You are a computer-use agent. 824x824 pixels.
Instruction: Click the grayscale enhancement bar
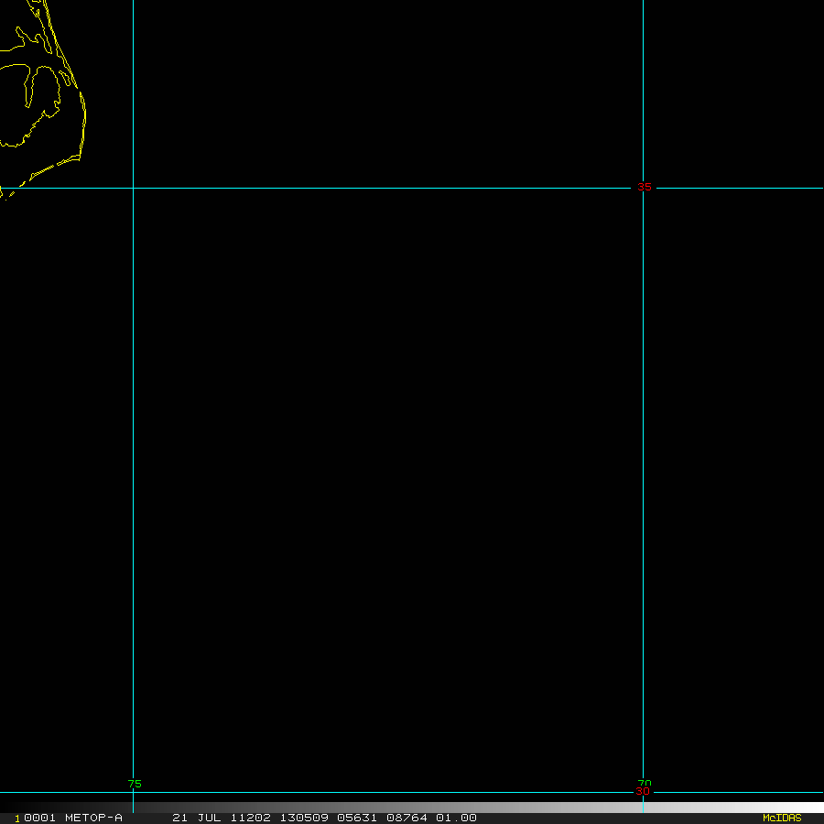click(412, 808)
